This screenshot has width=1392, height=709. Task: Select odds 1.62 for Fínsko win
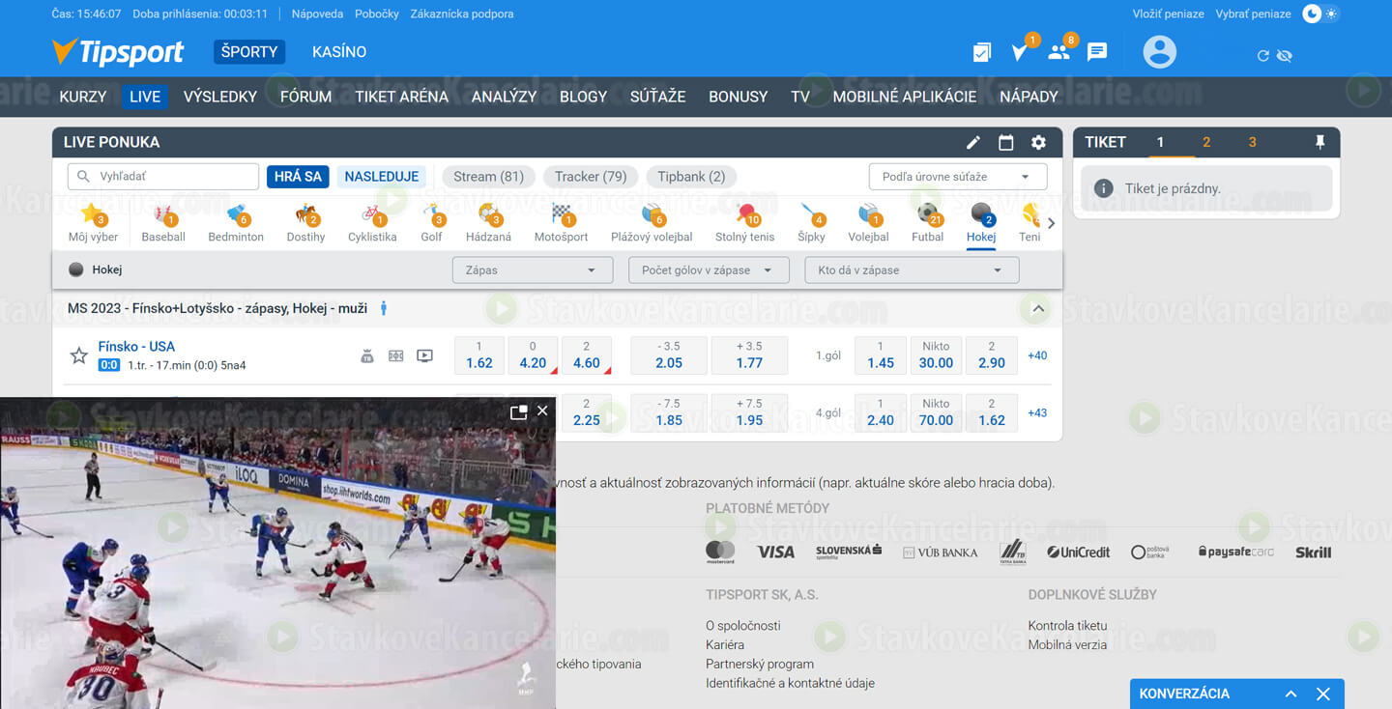[478, 354]
